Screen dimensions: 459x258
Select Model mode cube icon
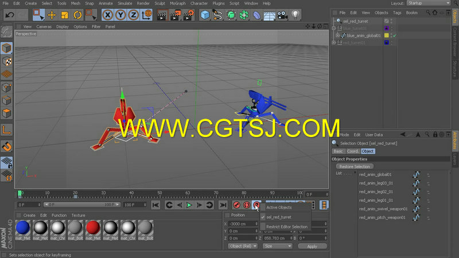(7, 48)
